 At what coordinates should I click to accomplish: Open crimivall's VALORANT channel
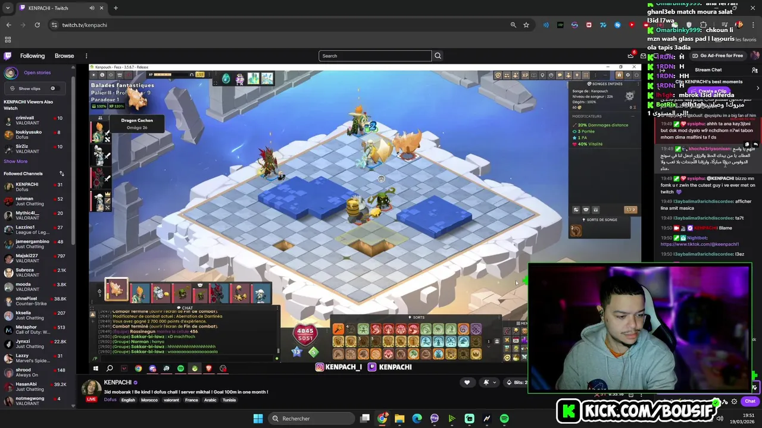click(36, 120)
